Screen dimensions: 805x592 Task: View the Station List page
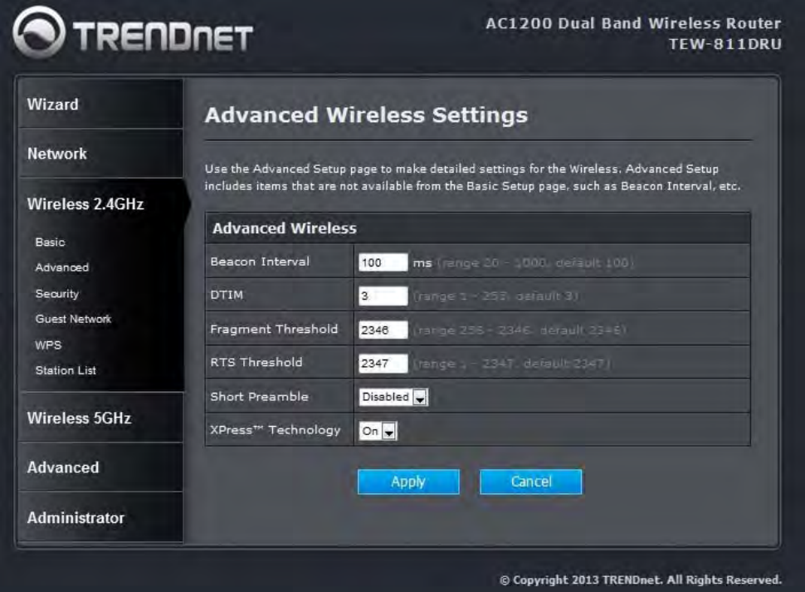(x=66, y=370)
